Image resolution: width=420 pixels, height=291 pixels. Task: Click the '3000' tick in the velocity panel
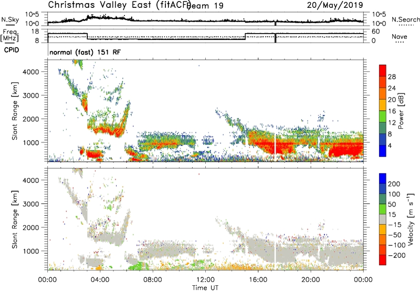click(31, 204)
